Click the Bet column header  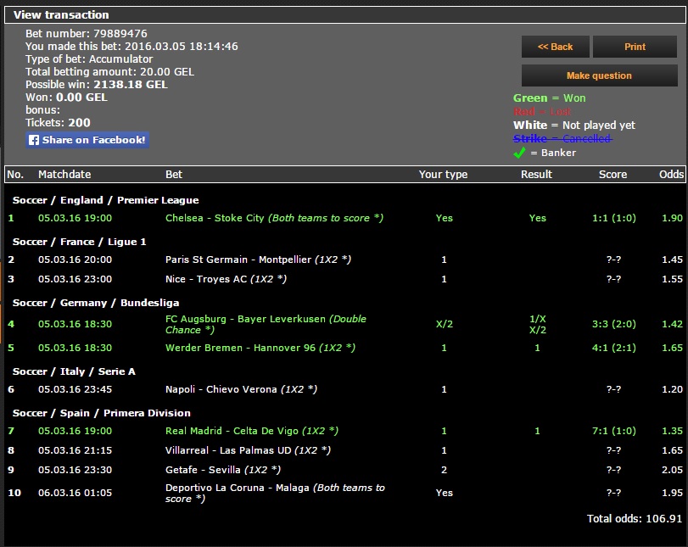[174, 174]
